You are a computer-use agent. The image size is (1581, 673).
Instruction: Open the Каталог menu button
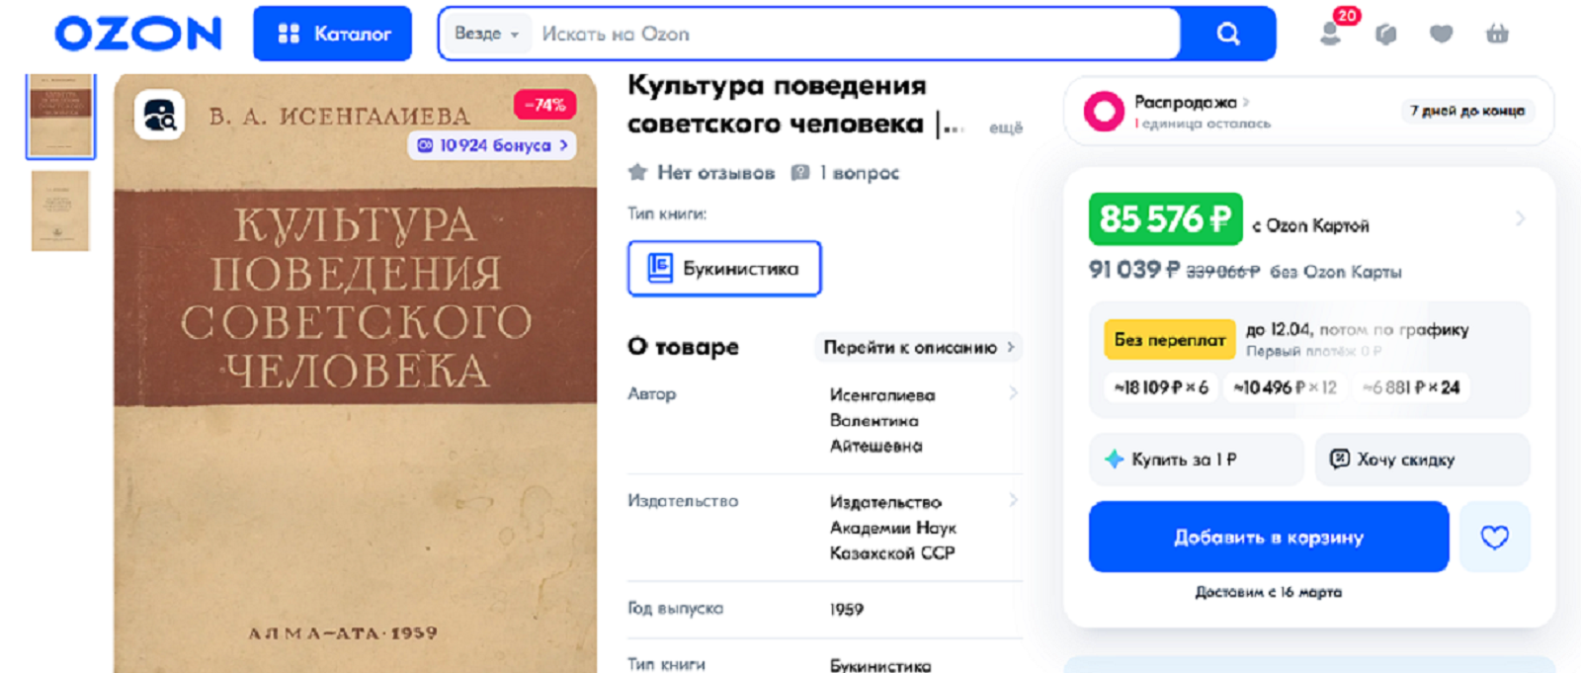tap(332, 34)
